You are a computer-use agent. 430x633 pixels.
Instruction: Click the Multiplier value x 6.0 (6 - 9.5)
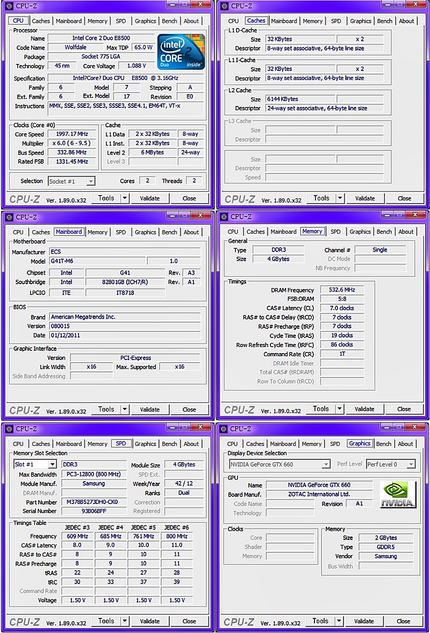[72, 143]
